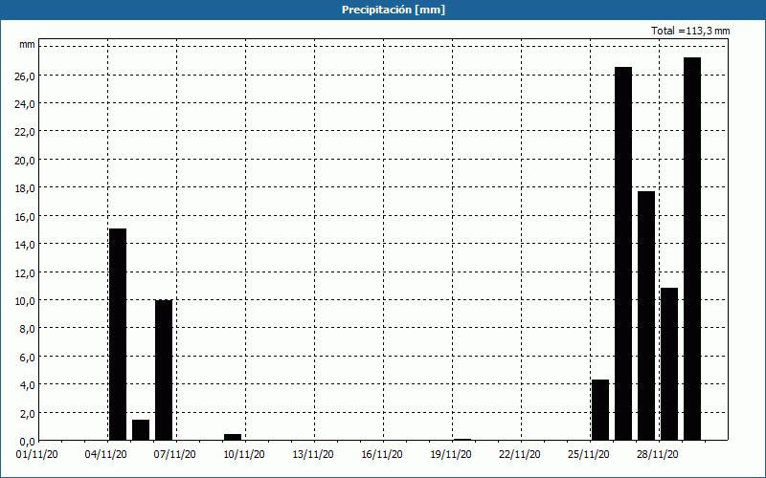Click the 26,0 y-axis value
766x478 pixels.
25,76
